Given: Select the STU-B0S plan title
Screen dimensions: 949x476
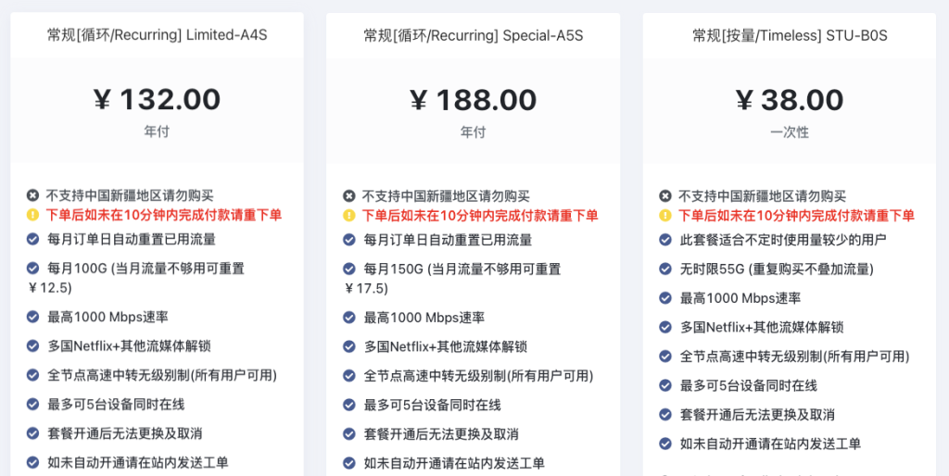Looking at the screenshot, I should click(790, 36).
